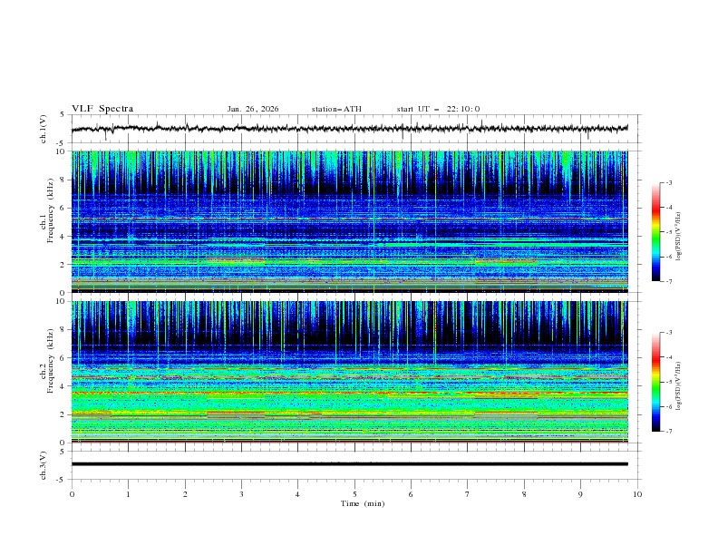Click the 'ch.1(V)' waveform axis label
Image resolution: width=718 pixels, height=555 pixels.
43,129
